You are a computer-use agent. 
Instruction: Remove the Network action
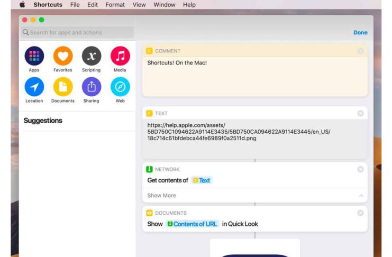coord(360,170)
